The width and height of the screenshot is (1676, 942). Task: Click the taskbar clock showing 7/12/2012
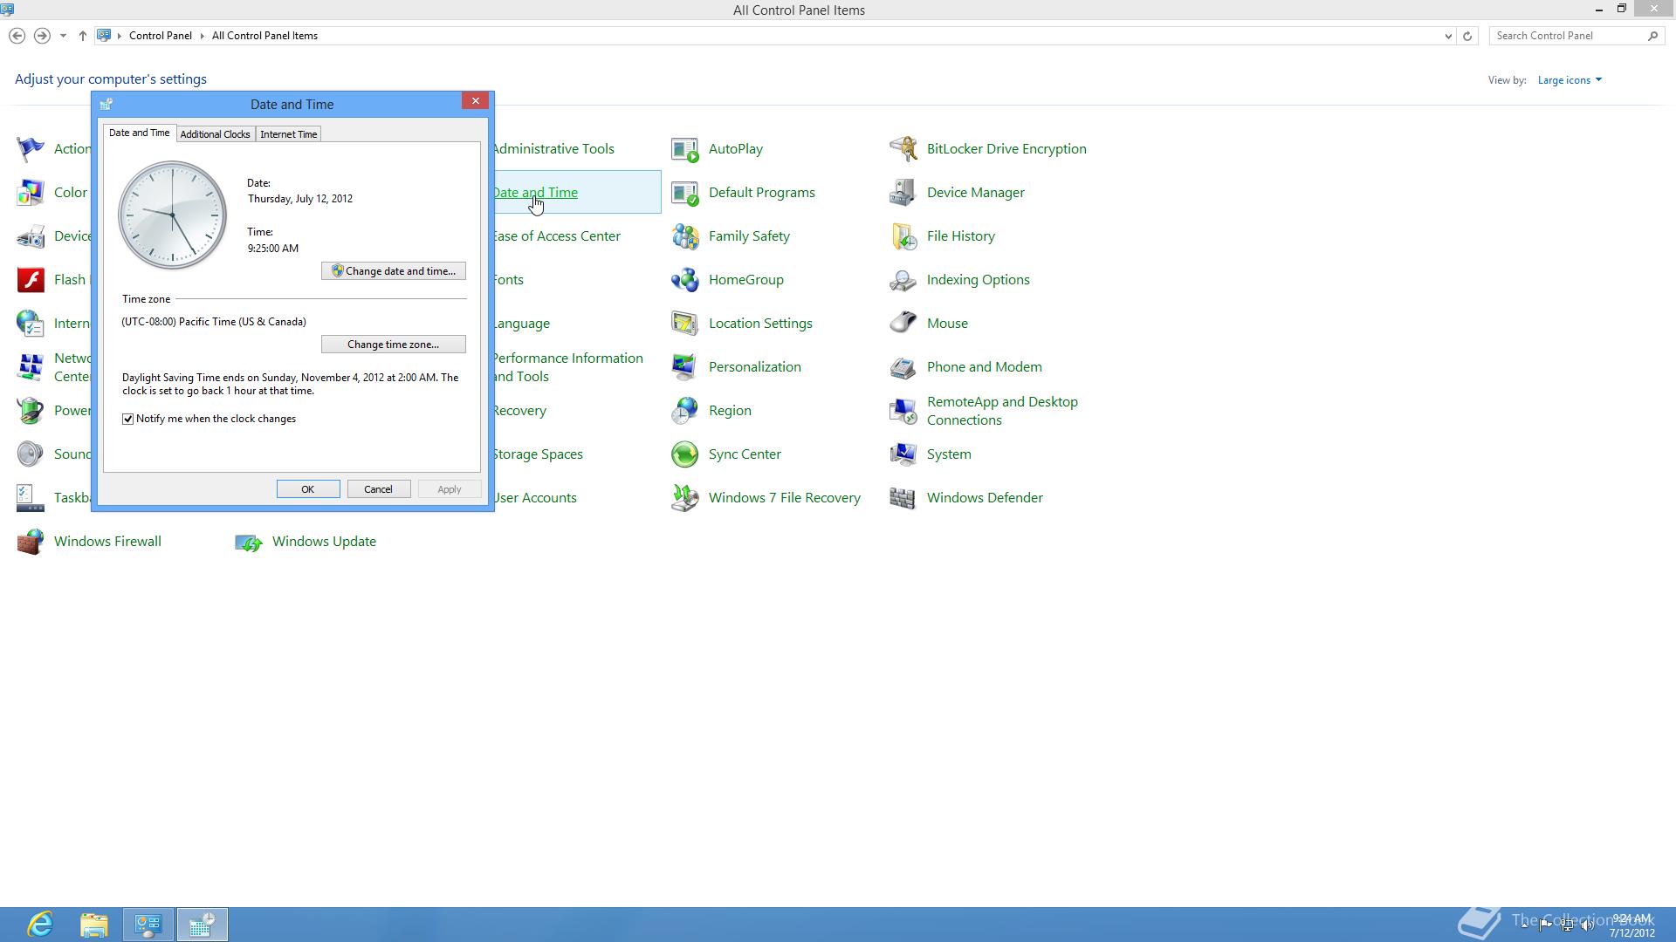1631,925
